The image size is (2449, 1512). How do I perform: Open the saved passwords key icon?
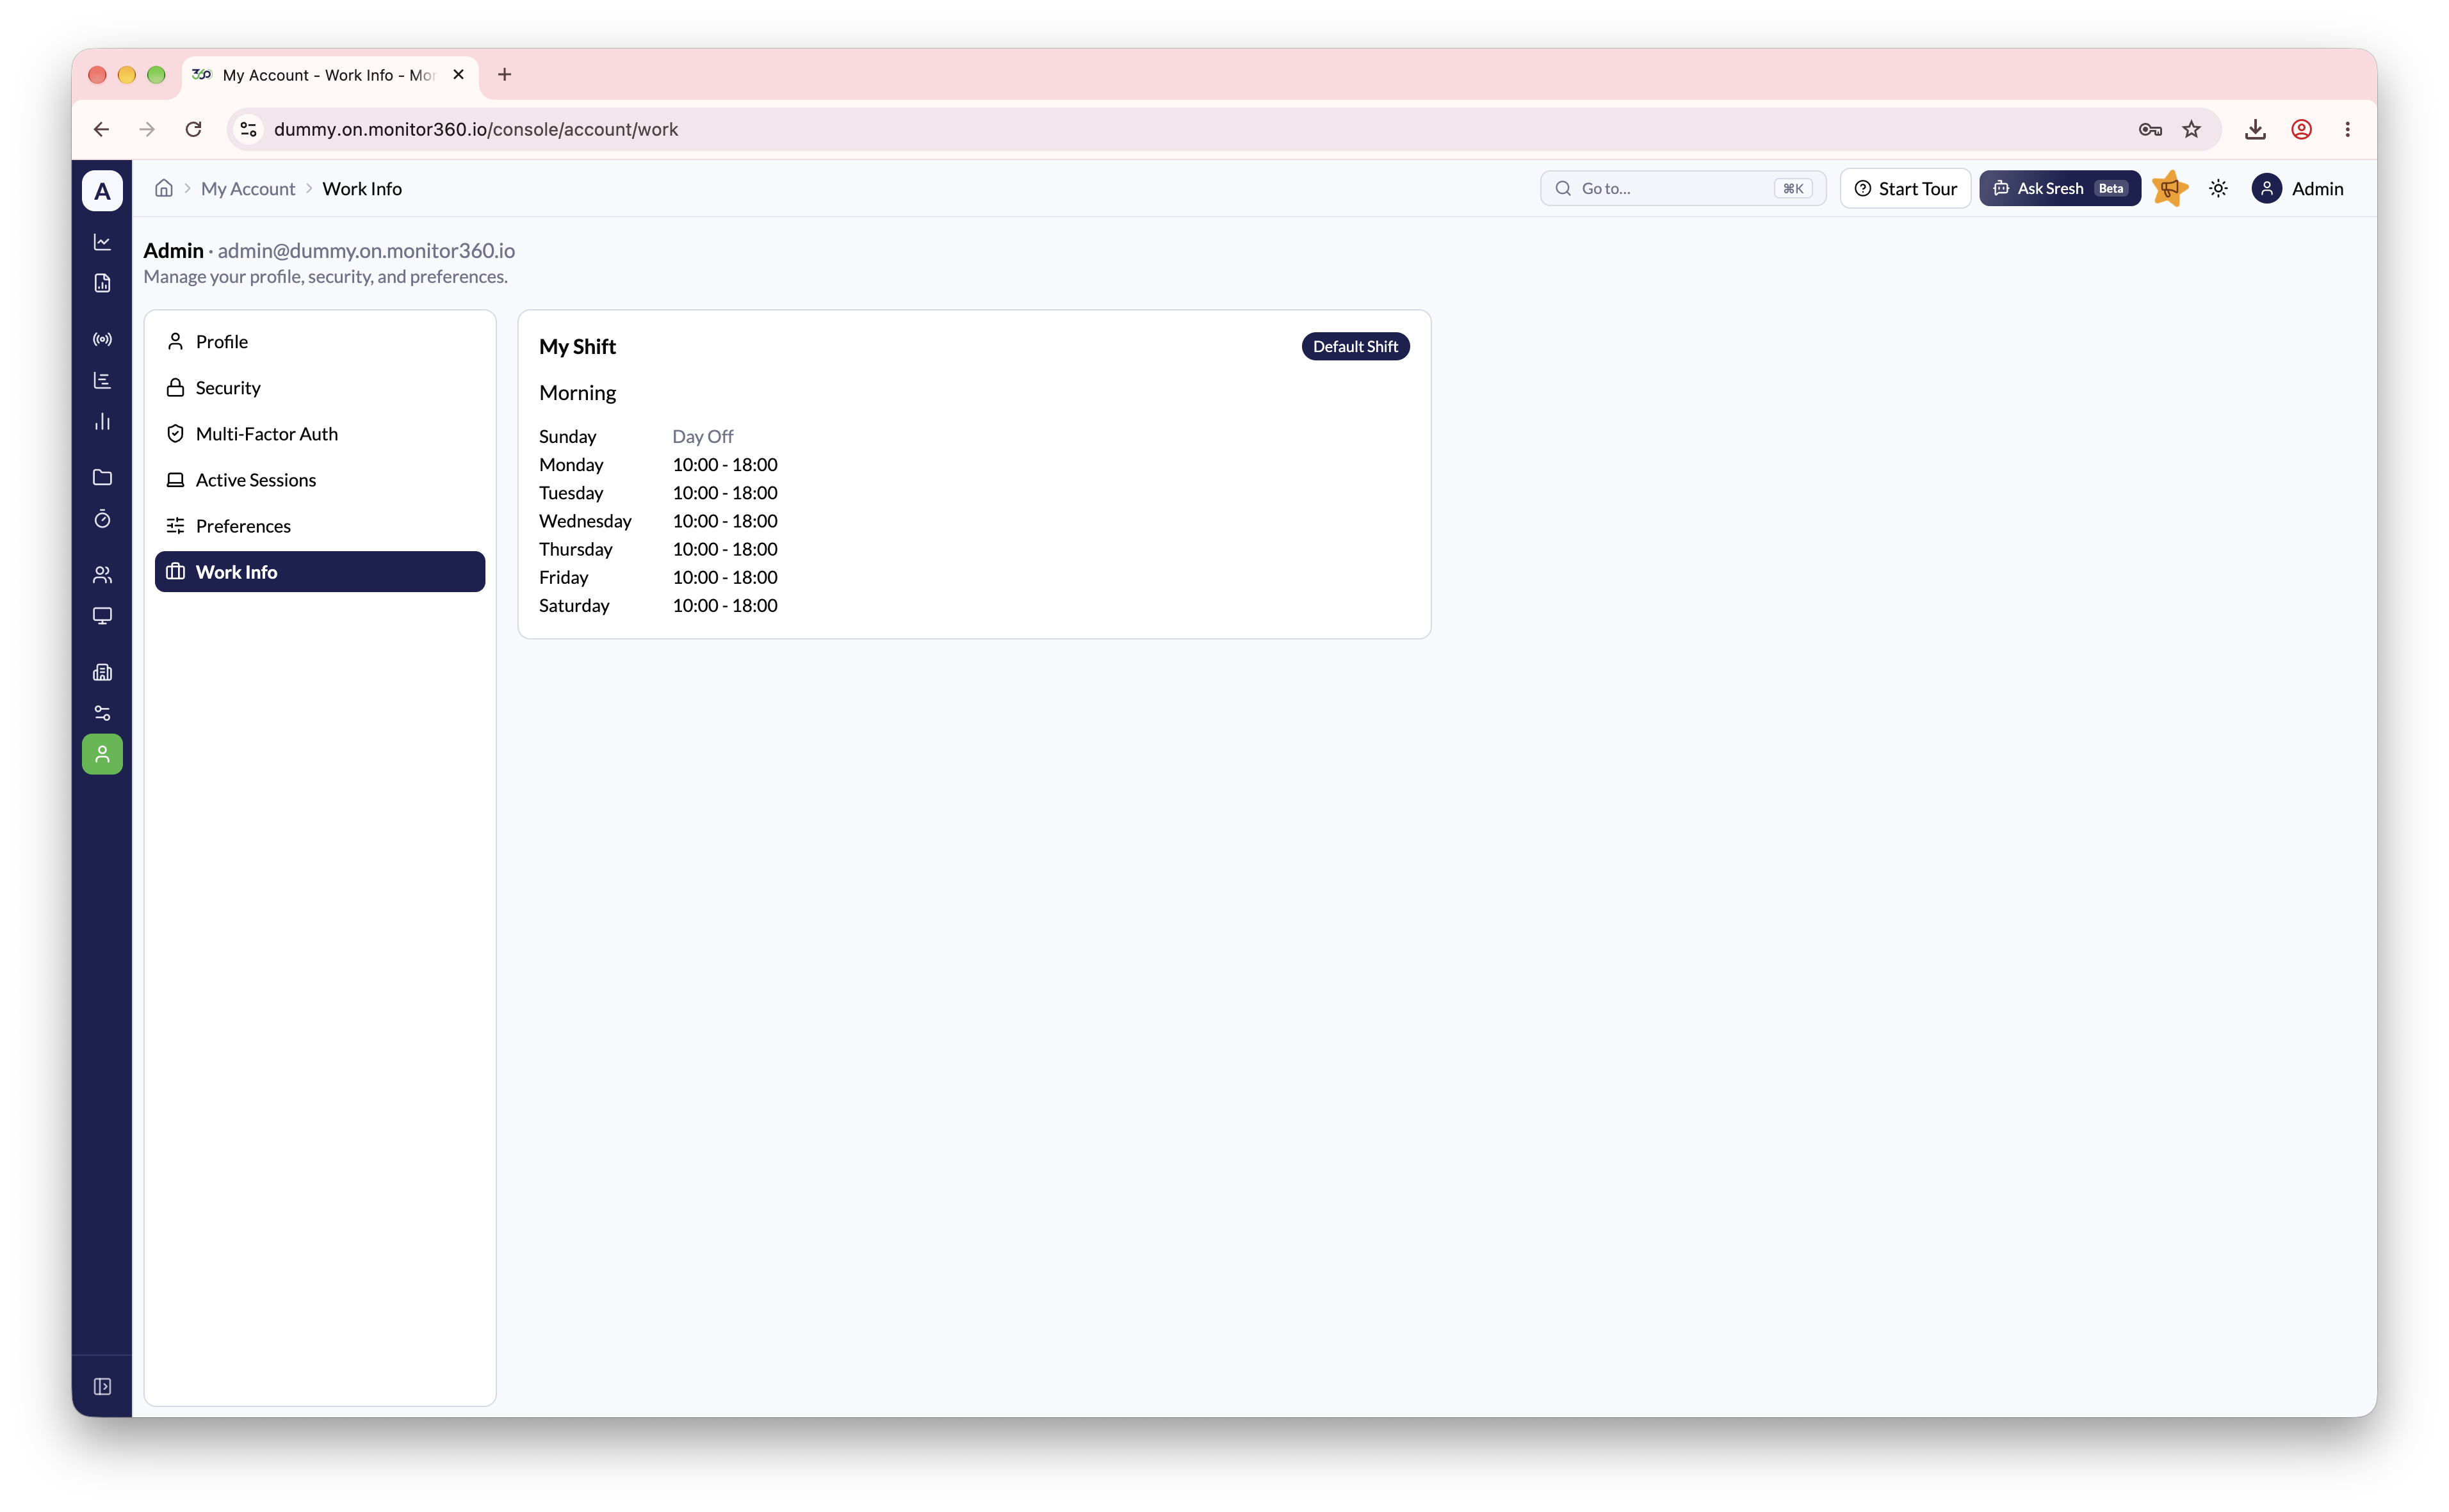tap(2149, 129)
